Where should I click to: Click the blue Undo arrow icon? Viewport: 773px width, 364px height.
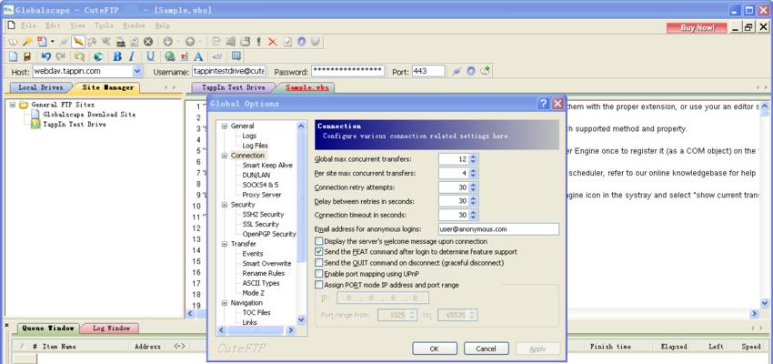pos(45,56)
